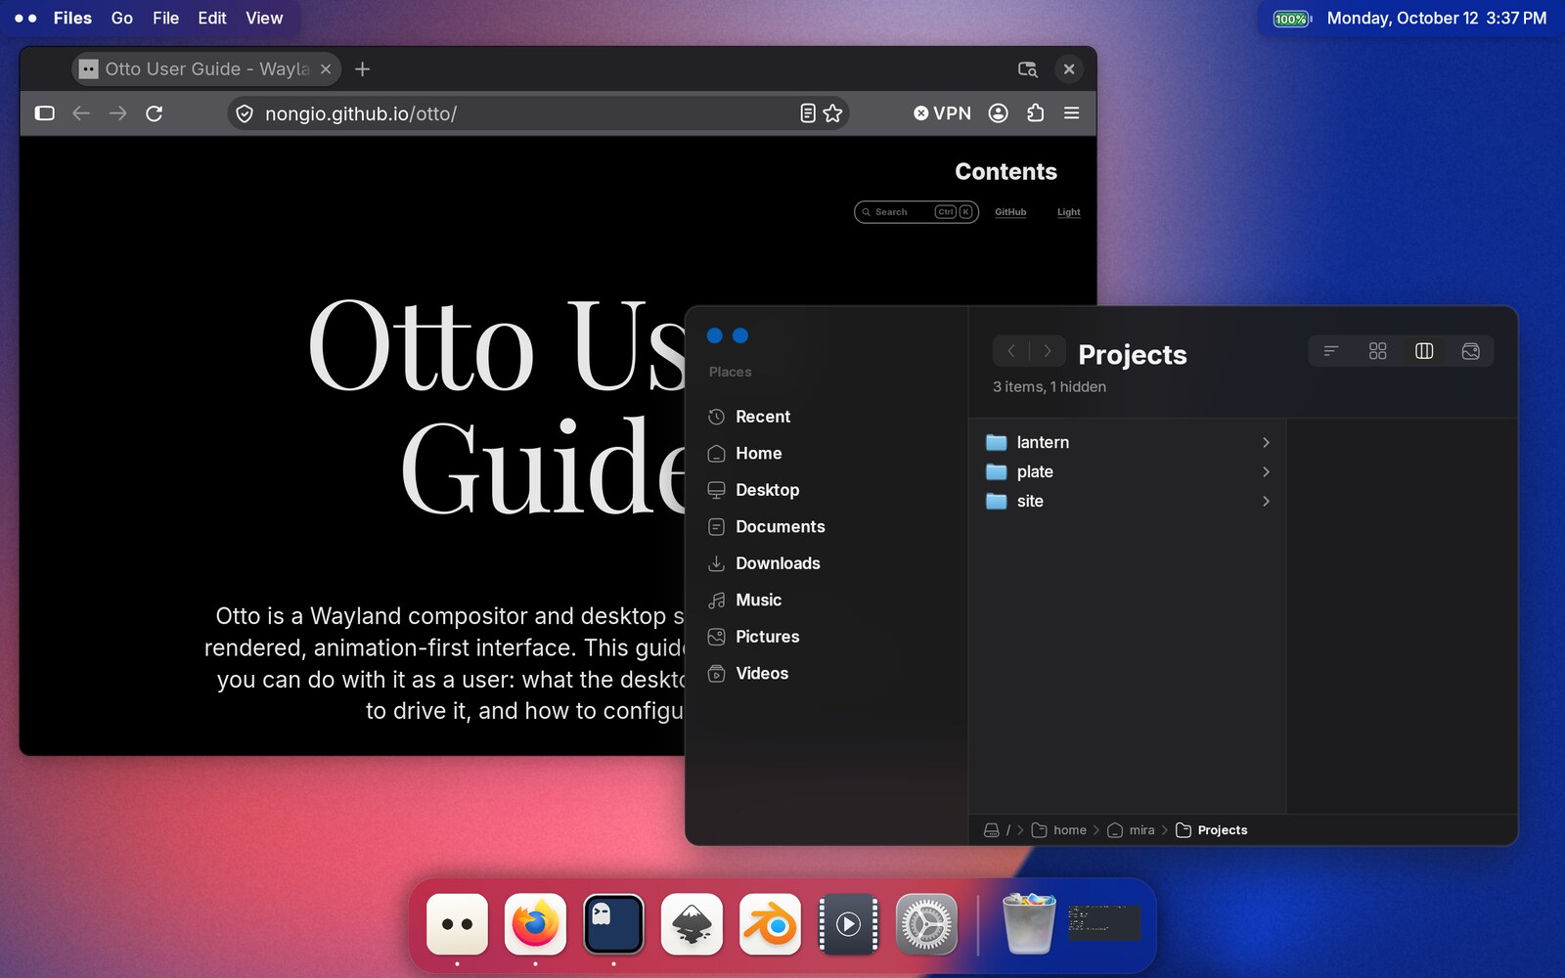The image size is (1565, 978).
Task: Open Home in Files sidebar
Action: coord(758,454)
